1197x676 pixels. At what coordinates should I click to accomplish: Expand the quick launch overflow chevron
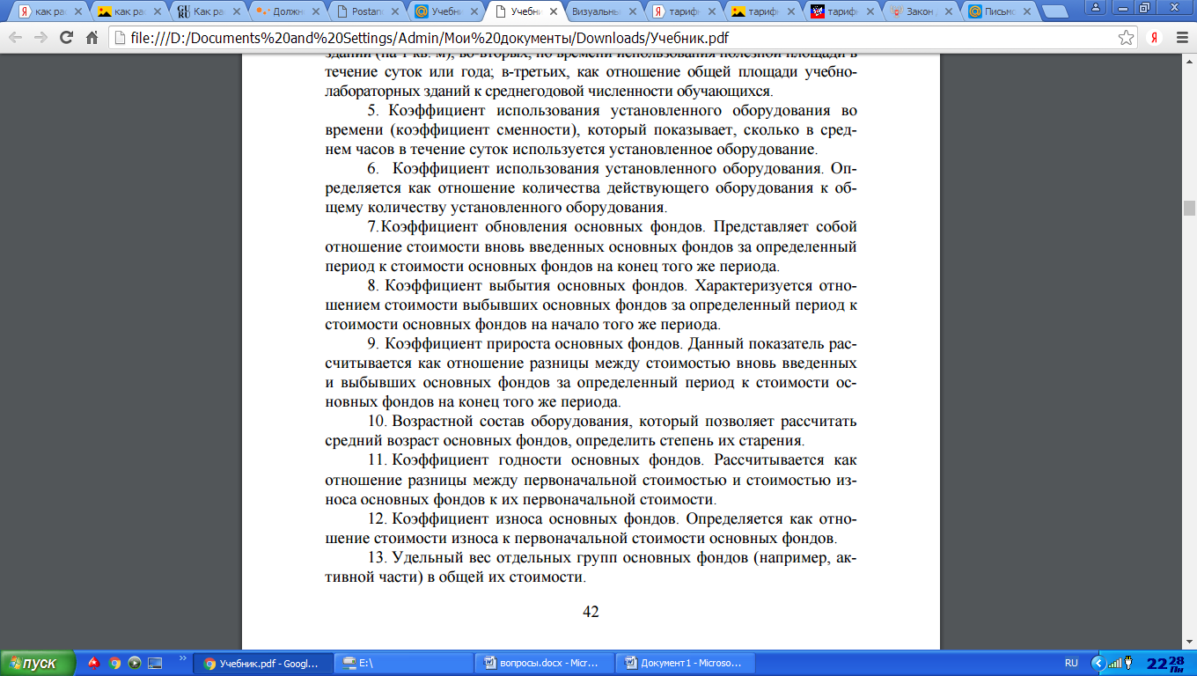(x=183, y=658)
